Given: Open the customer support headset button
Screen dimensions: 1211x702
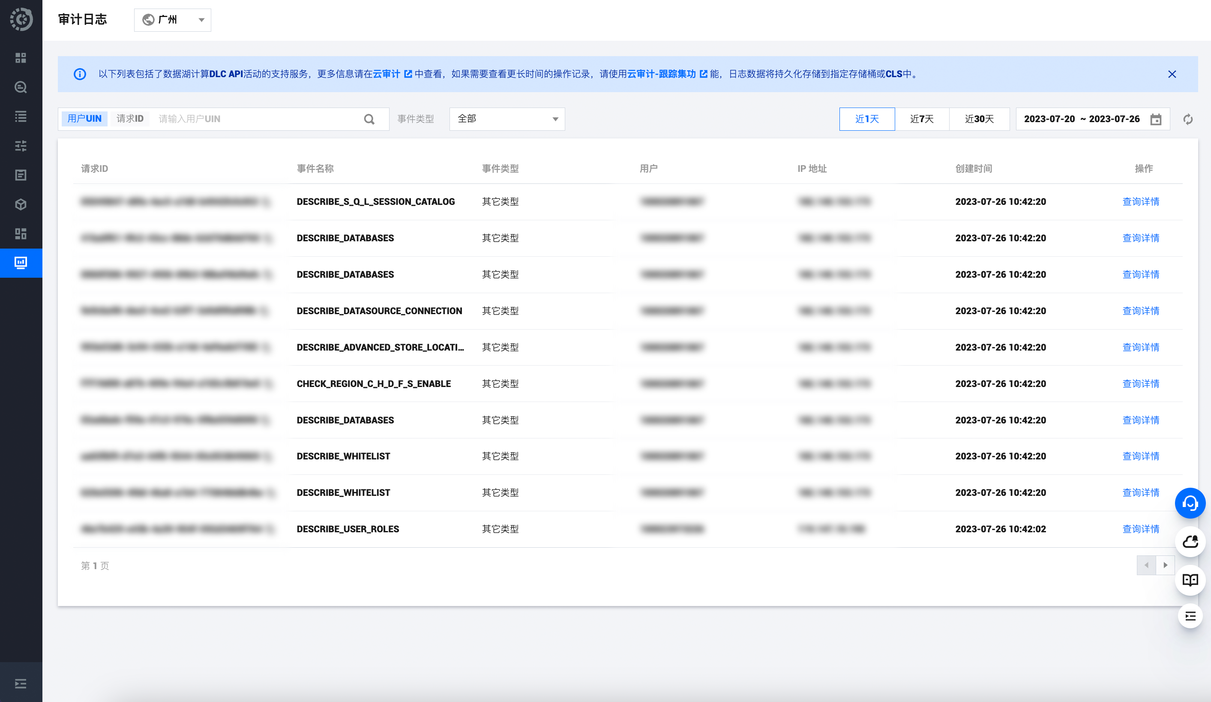Looking at the screenshot, I should (x=1190, y=503).
